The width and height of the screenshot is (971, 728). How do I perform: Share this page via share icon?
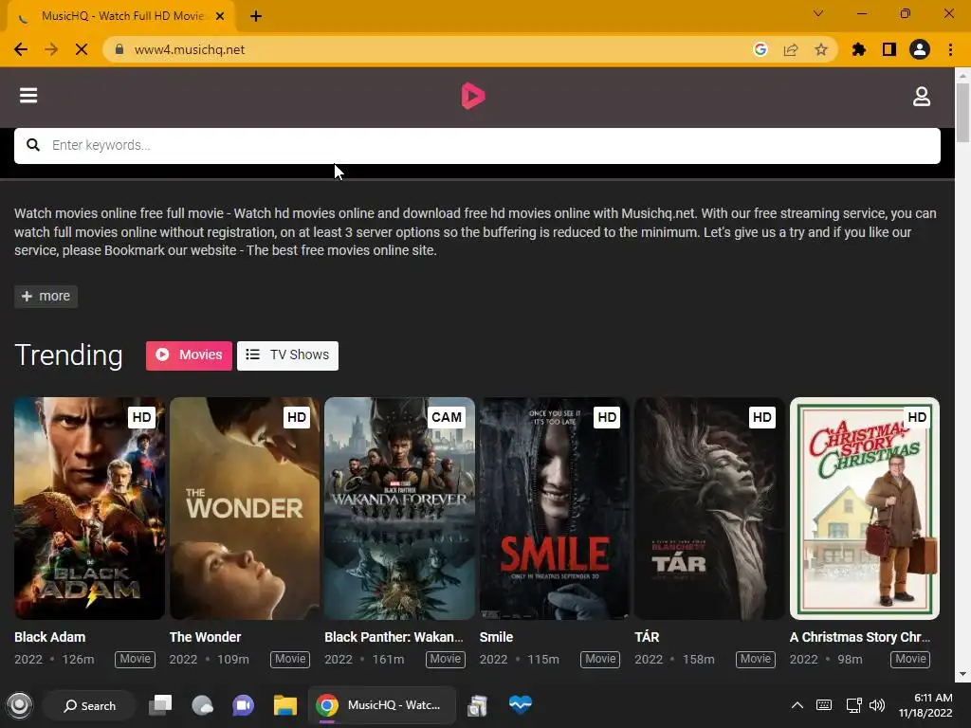point(791,49)
